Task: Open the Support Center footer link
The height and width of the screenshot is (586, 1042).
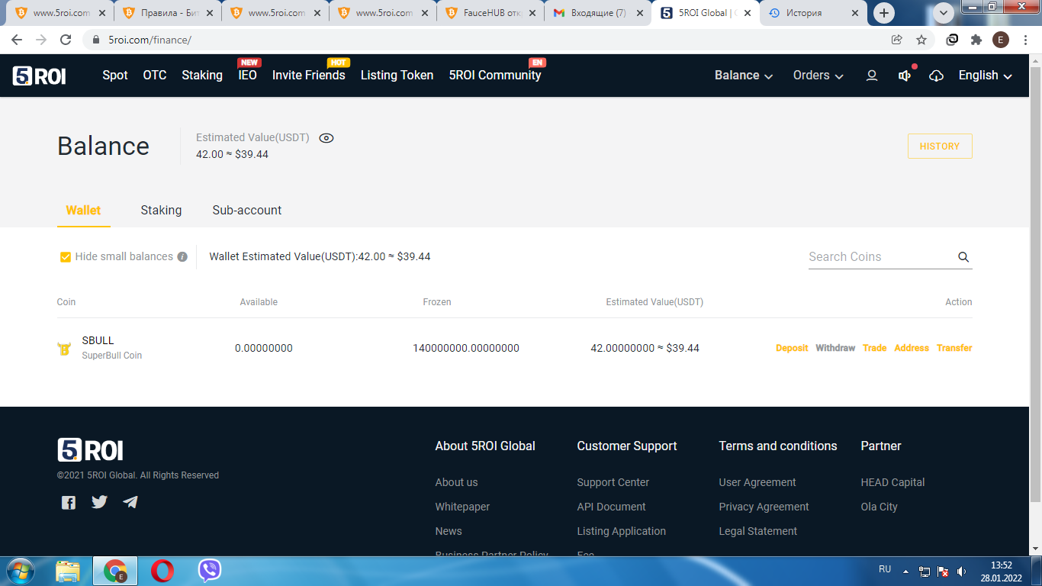Action: (613, 482)
